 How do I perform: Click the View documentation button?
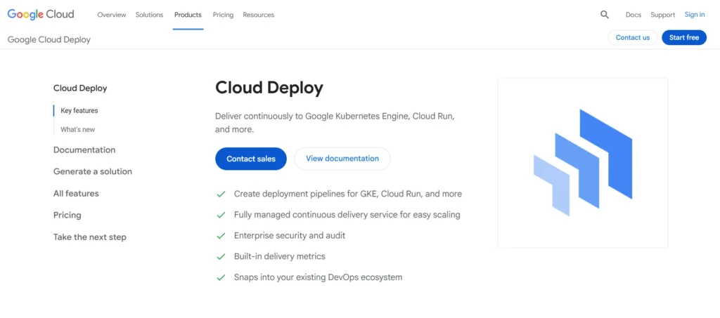(342, 159)
